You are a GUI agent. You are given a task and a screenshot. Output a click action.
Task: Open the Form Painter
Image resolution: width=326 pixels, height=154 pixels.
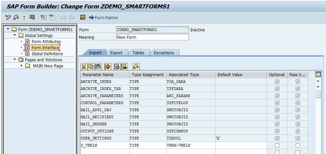tap(104, 18)
